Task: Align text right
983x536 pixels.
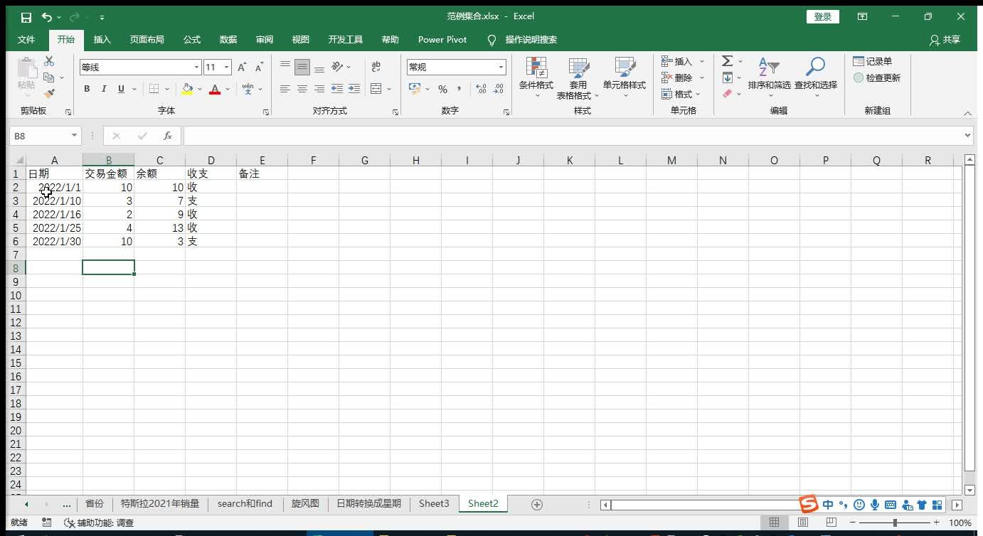Action: (x=319, y=89)
